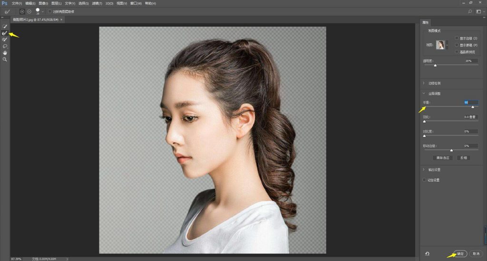Select the Lasso tool in toolbar

click(5, 46)
